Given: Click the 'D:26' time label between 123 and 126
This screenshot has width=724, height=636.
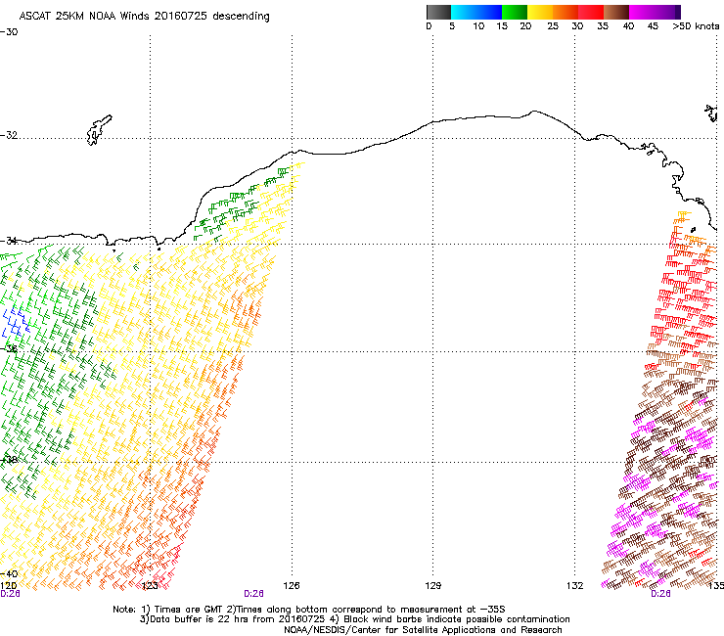Looking at the screenshot, I should (x=253, y=594).
